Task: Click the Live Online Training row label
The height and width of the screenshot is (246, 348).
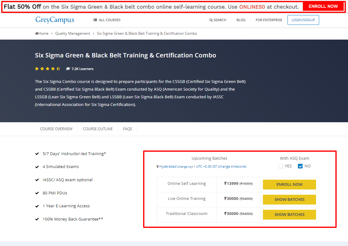Action: coord(187,199)
